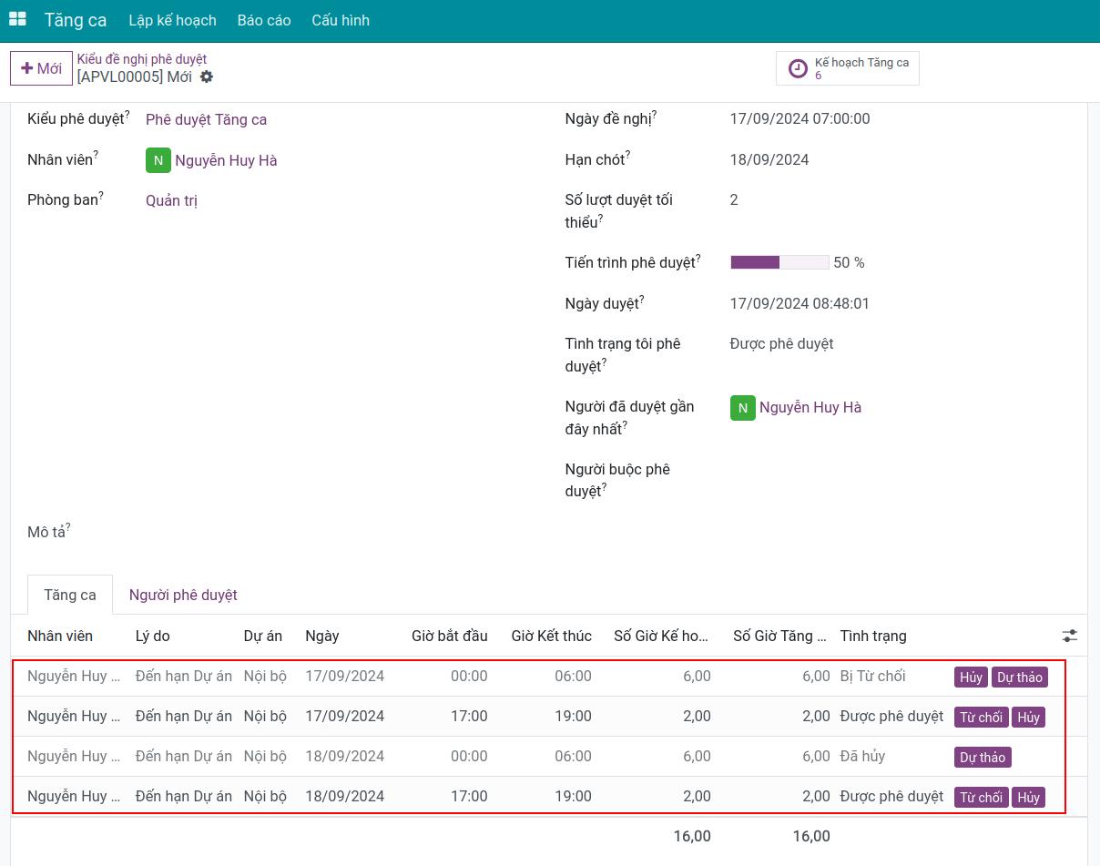
Task: Open latest approver Nguyễn Huy Hà link
Action: 810,408
